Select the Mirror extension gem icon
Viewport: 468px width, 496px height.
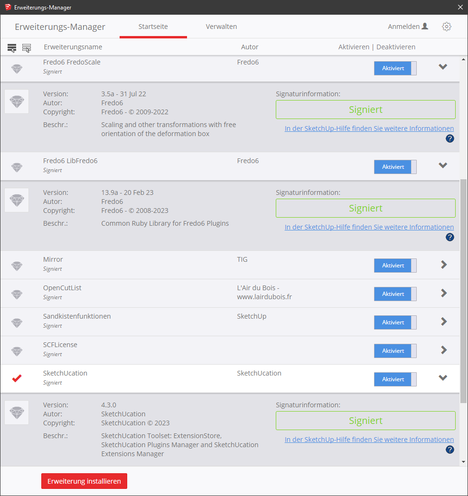click(17, 265)
